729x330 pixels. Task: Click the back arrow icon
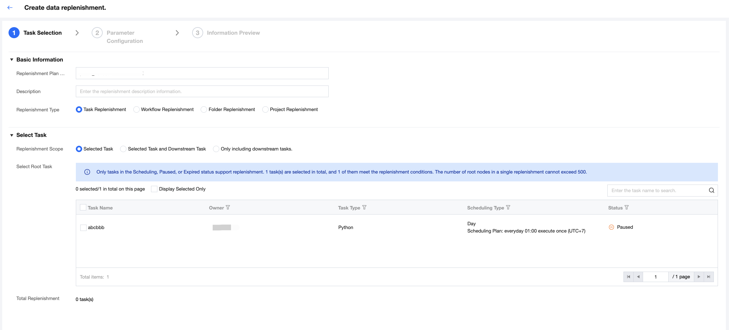coord(10,8)
